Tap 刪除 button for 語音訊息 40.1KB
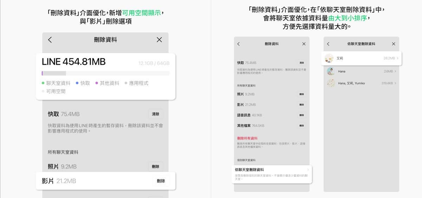The image size is (422, 198). pos(302,115)
